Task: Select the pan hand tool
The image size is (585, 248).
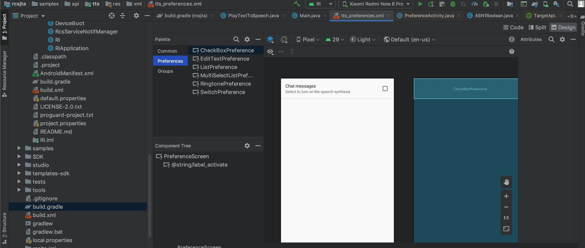Action: tap(506, 182)
